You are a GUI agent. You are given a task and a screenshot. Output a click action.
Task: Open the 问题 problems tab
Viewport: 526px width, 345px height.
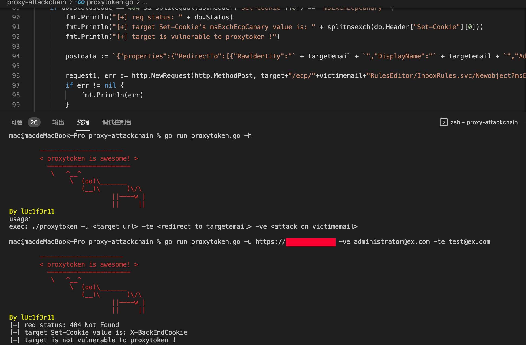pos(16,122)
